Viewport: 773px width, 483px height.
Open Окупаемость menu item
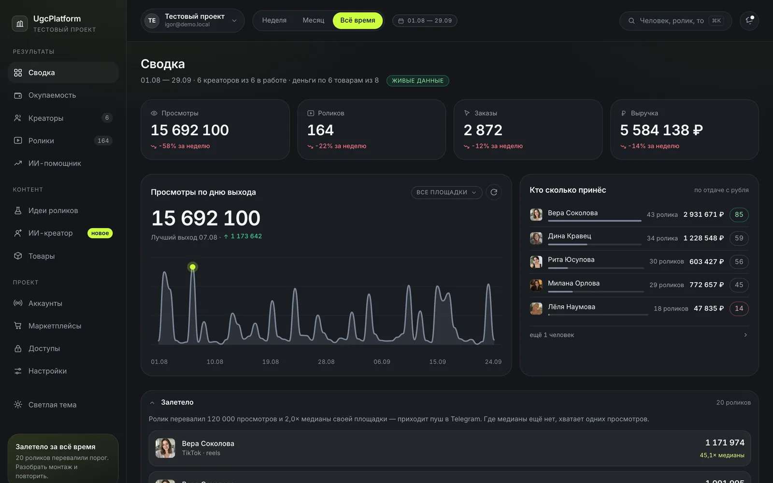63,95
